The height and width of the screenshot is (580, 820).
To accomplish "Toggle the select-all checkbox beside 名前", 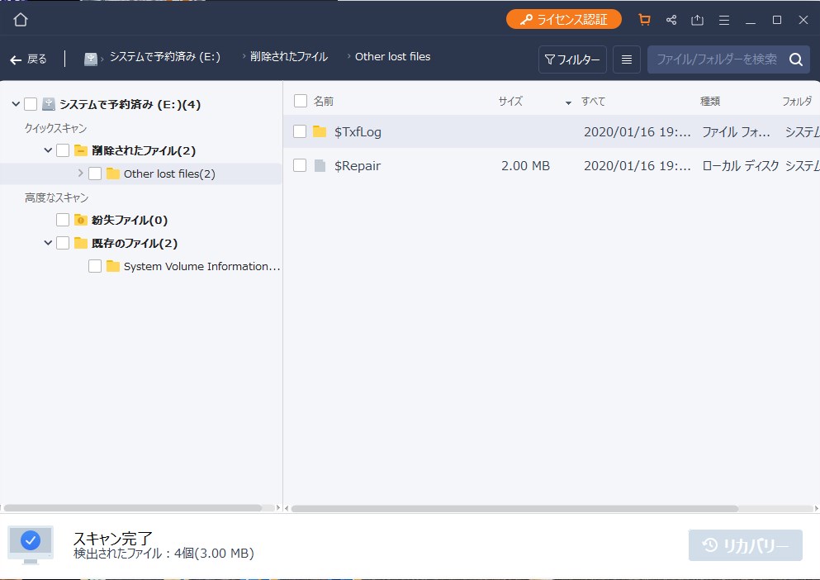I will tap(301, 101).
